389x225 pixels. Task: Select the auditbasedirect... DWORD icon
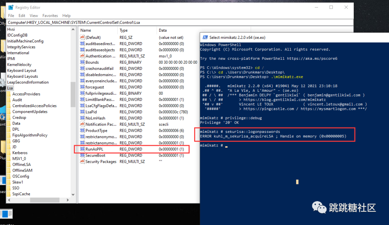82,44
